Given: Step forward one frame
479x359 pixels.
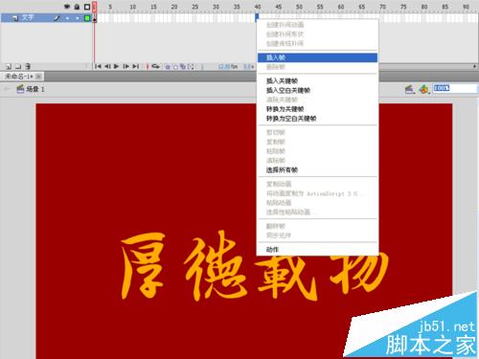Looking at the screenshot, I should point(126,66).
